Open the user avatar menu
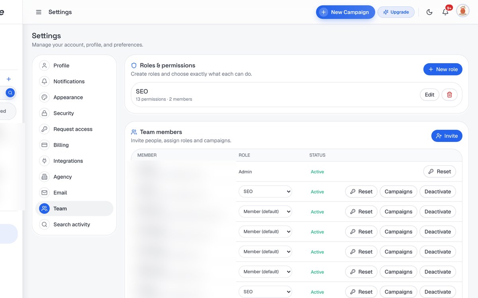This screenshot has height=298, width=478. (463, 11)
